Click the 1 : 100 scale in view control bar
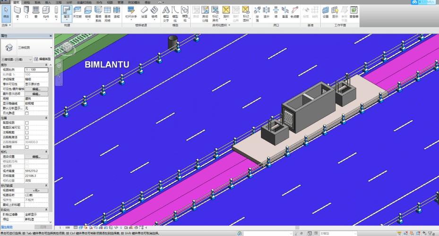The width and height of the screenshot is (439, 236). [65, 228]
